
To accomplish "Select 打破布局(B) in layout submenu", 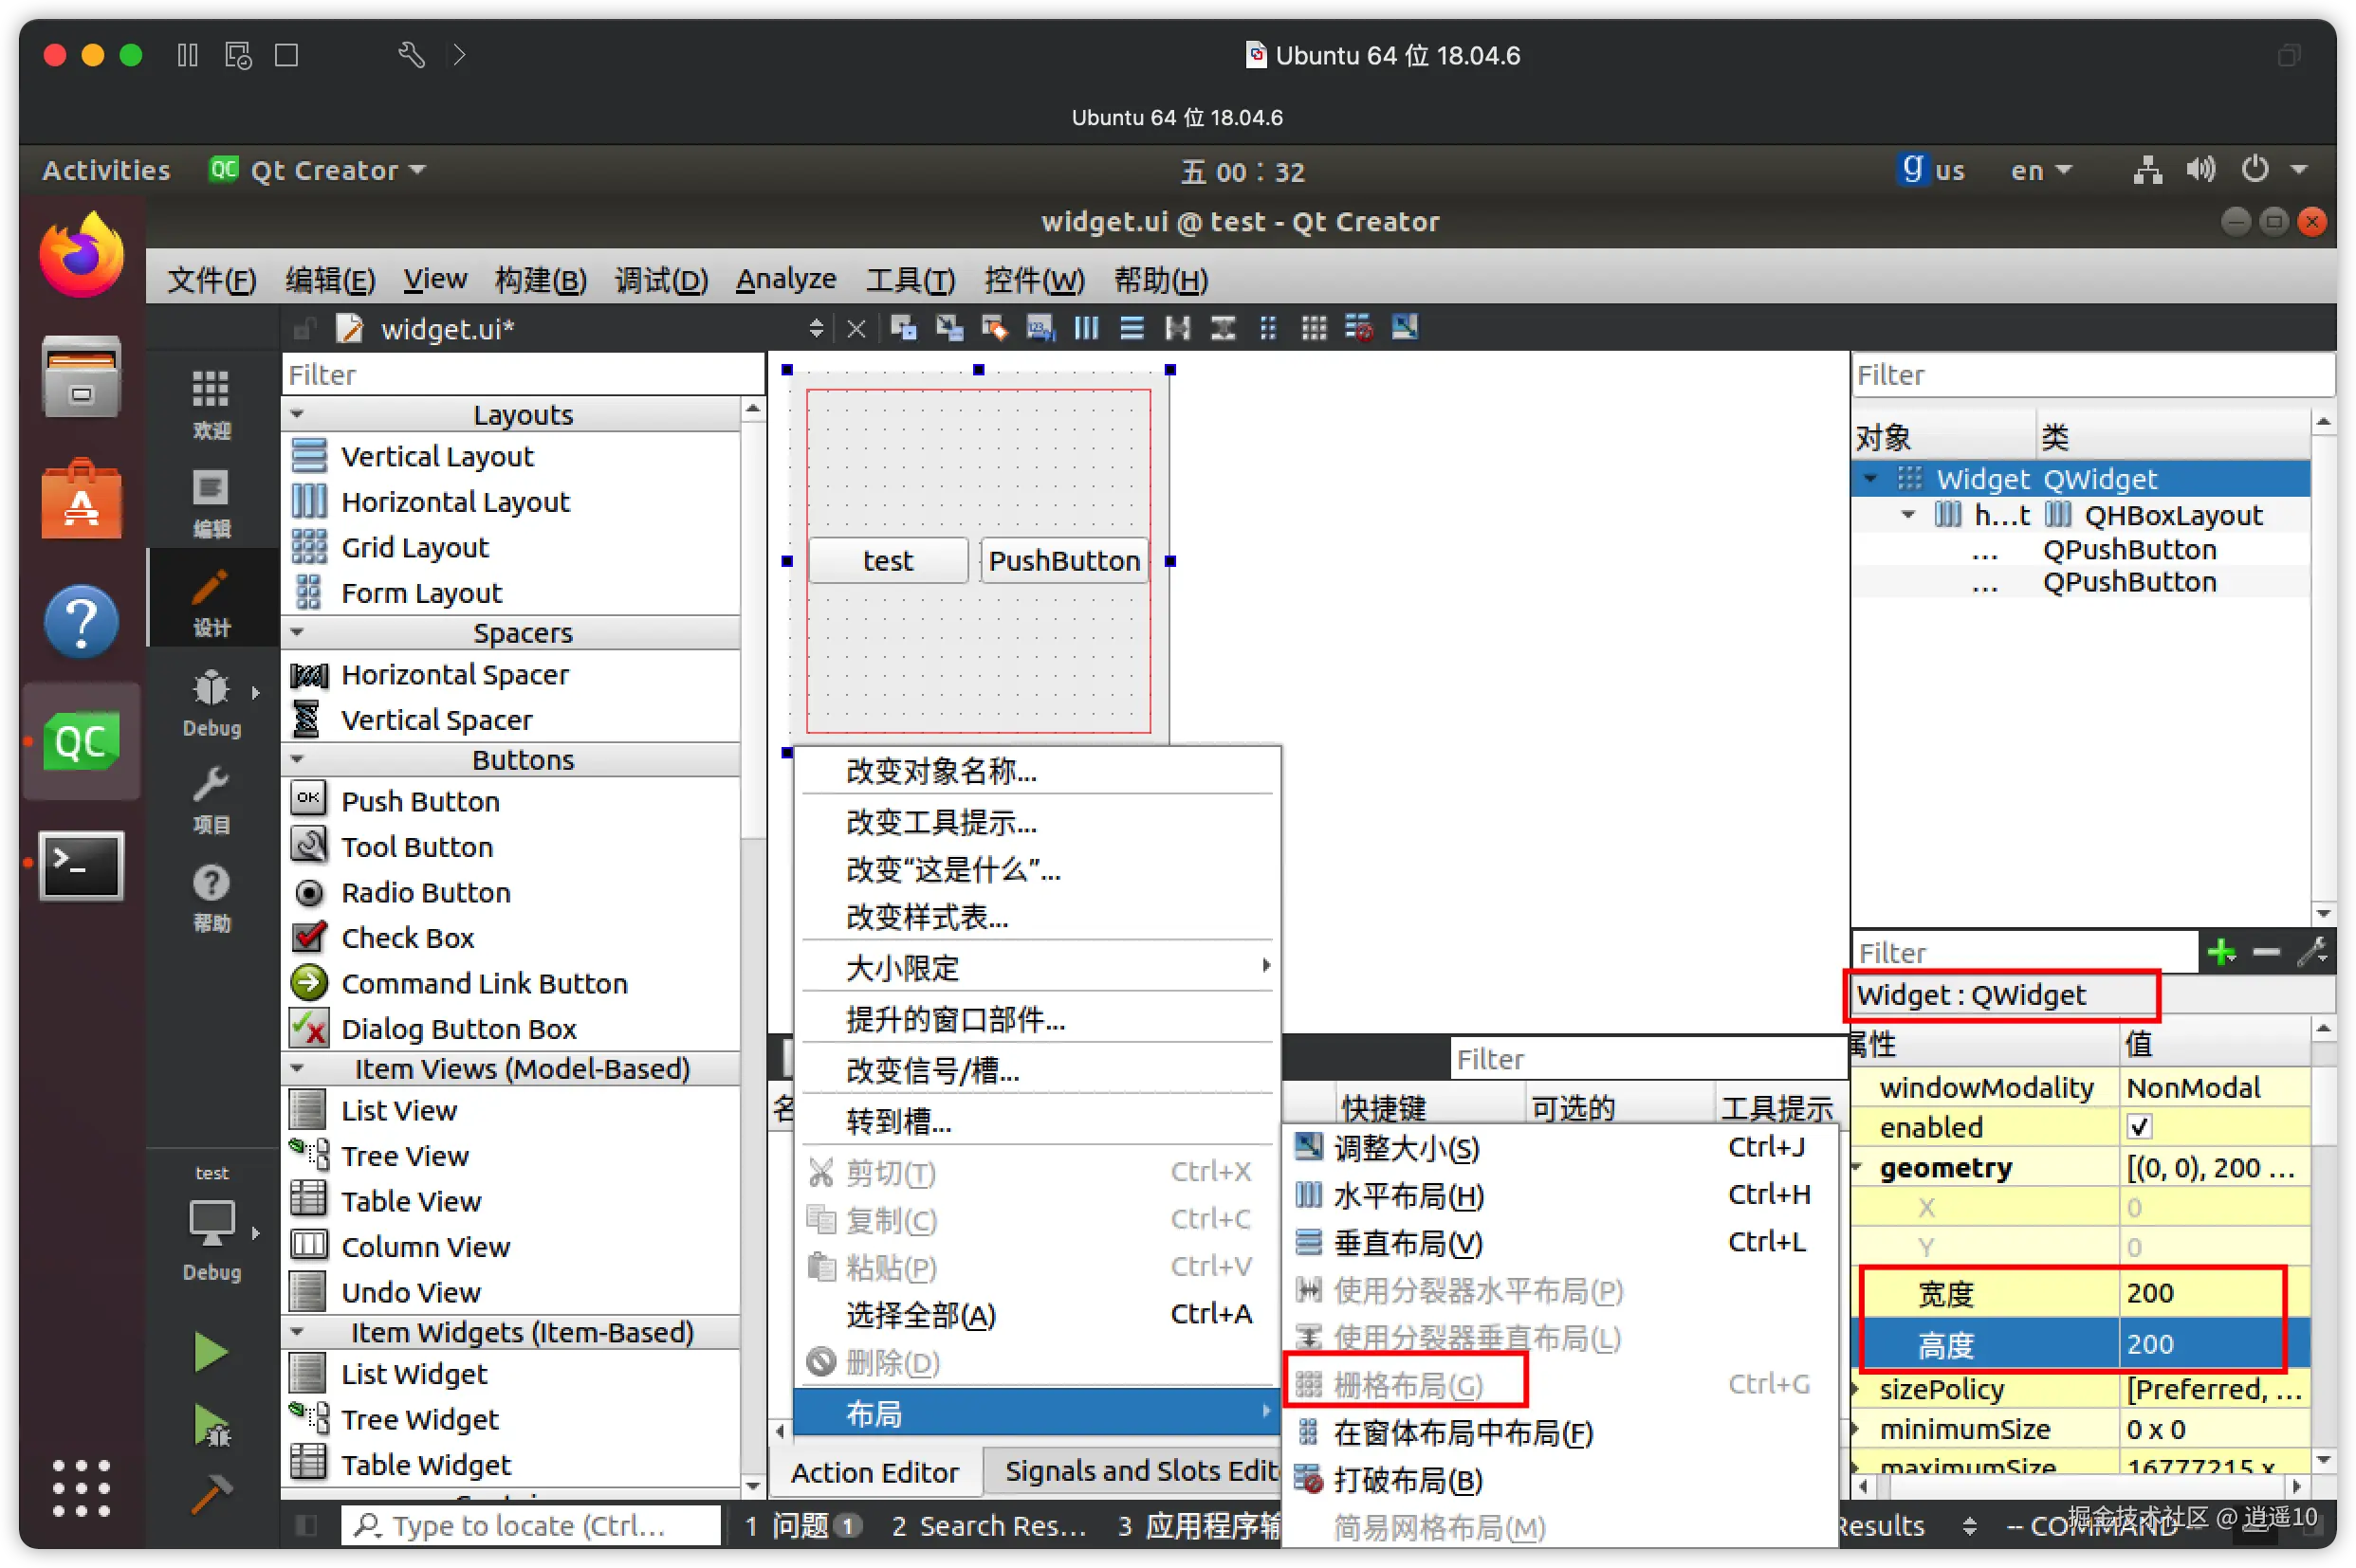I will pyautogui.click(x=1407, y=1480).
